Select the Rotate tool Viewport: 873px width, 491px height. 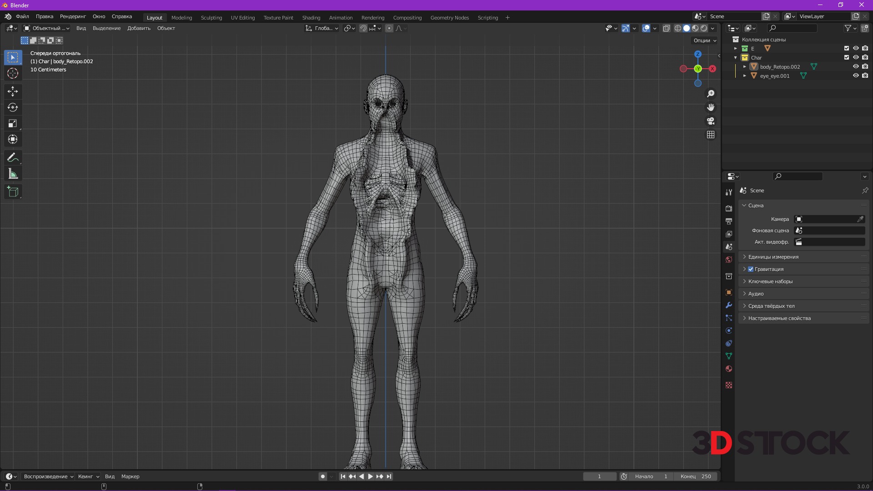coord(13,107)
